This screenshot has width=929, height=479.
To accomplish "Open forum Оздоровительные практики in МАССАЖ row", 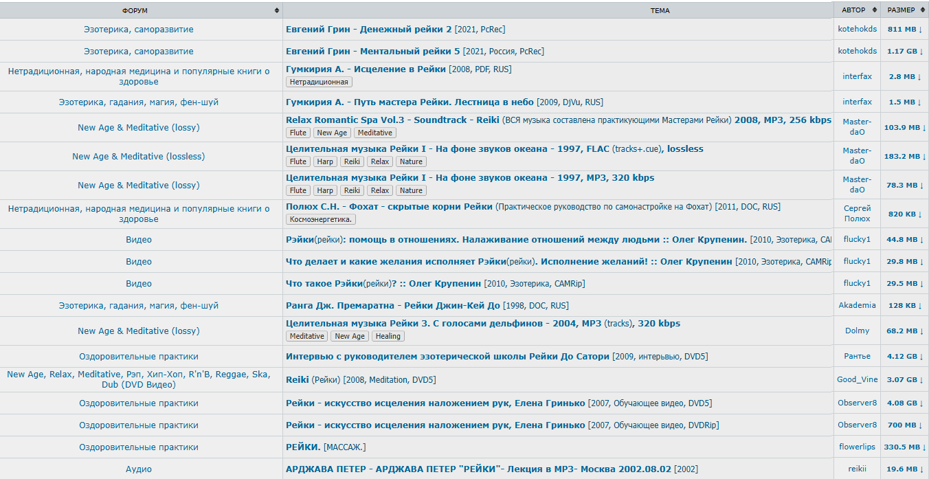I will click(139, 447).
